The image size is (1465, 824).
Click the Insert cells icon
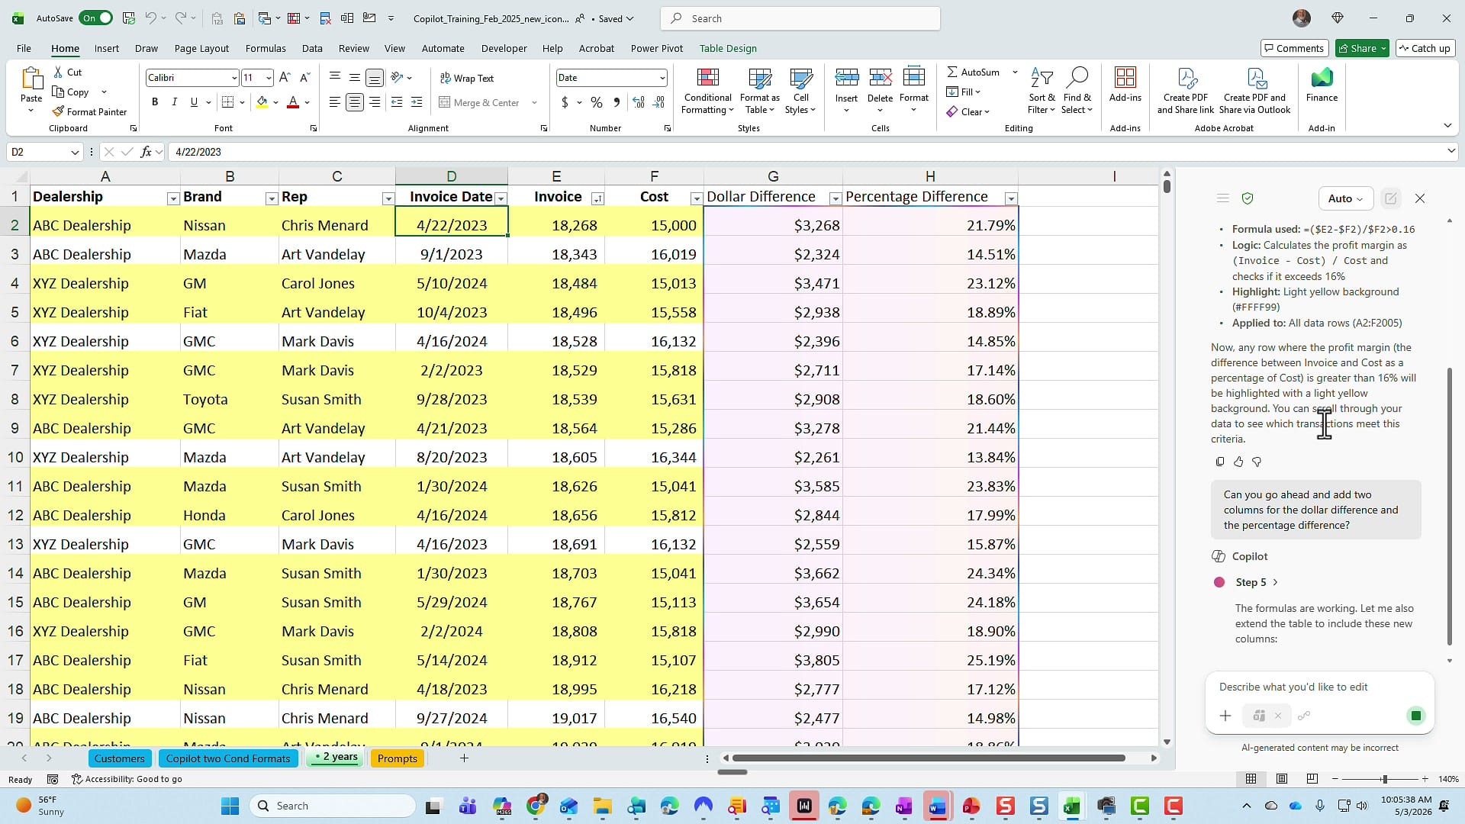click(846, 78)
